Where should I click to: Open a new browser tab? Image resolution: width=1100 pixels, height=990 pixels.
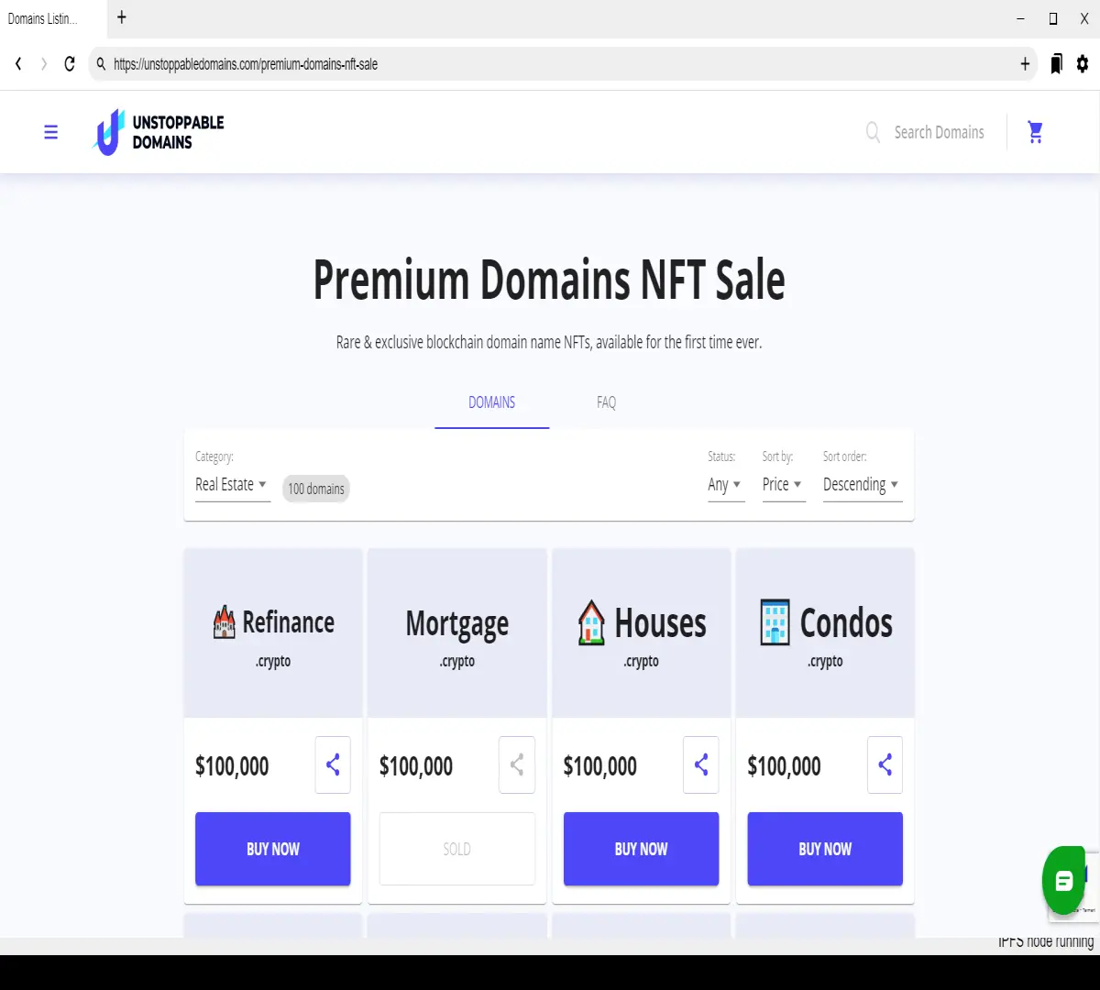[122, 17]
